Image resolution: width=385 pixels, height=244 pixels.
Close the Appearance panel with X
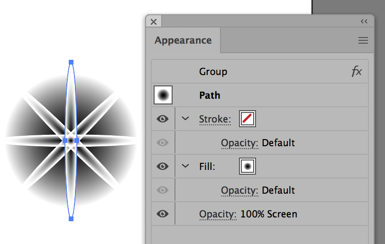click(x=154, y=22)
